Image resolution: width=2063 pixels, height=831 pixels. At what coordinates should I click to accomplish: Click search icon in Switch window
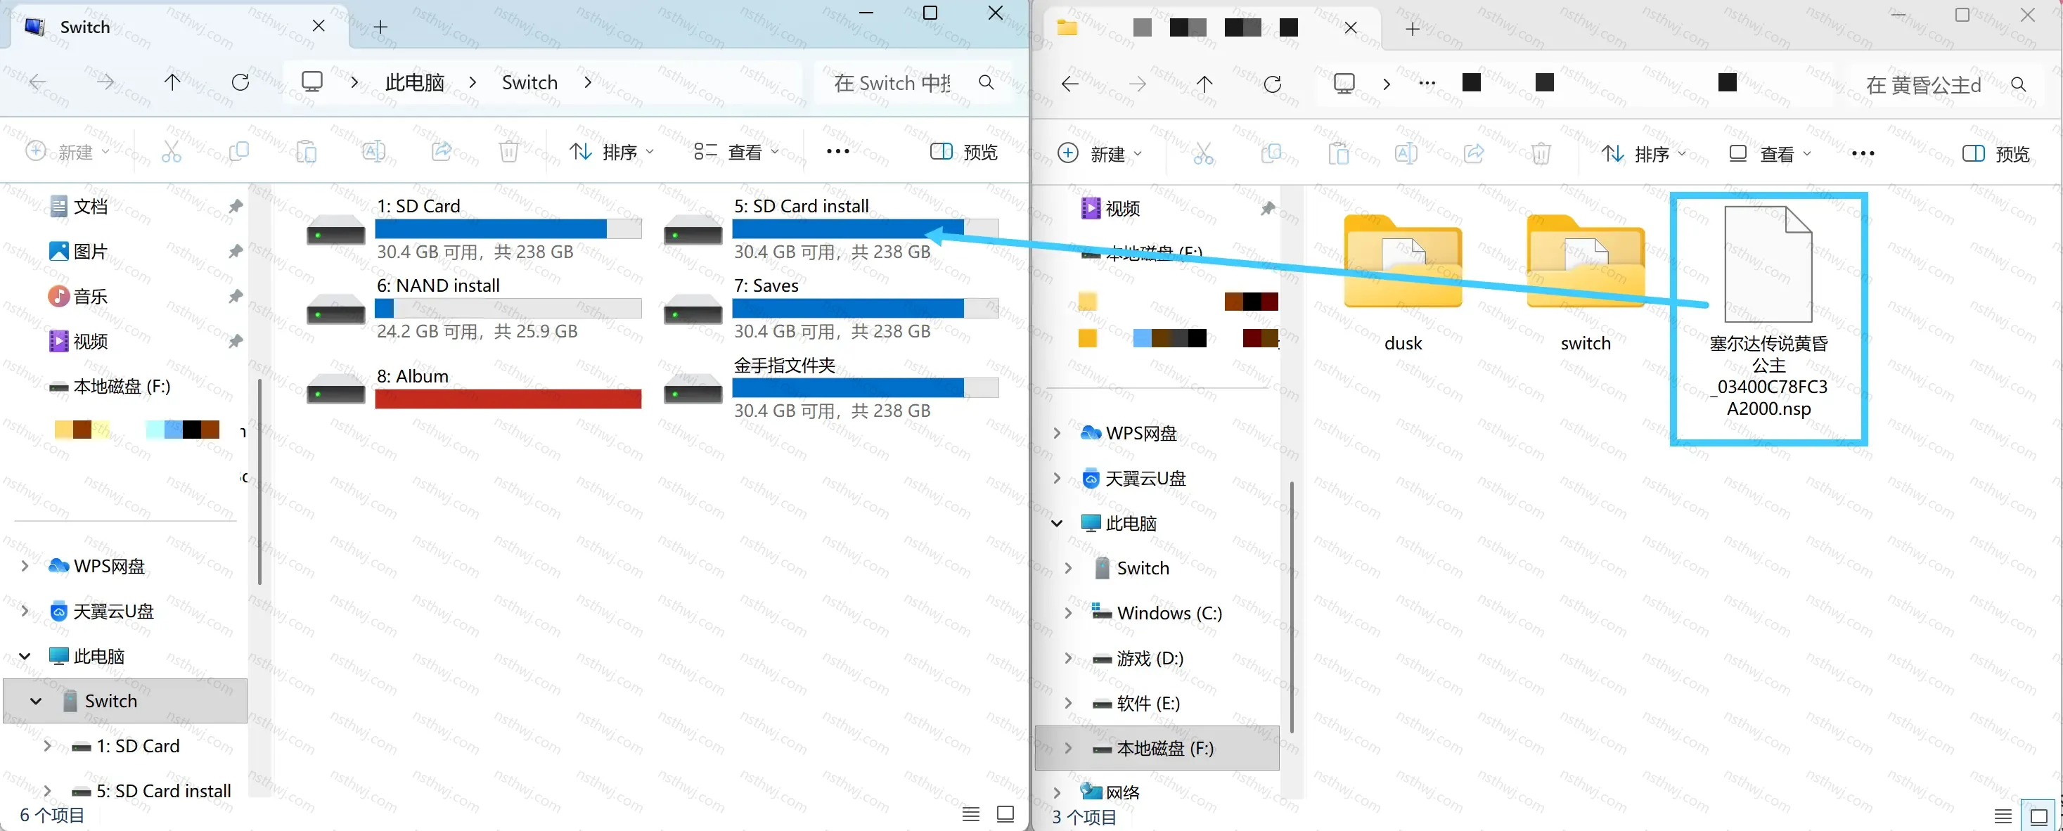click(x=986, y=82)
